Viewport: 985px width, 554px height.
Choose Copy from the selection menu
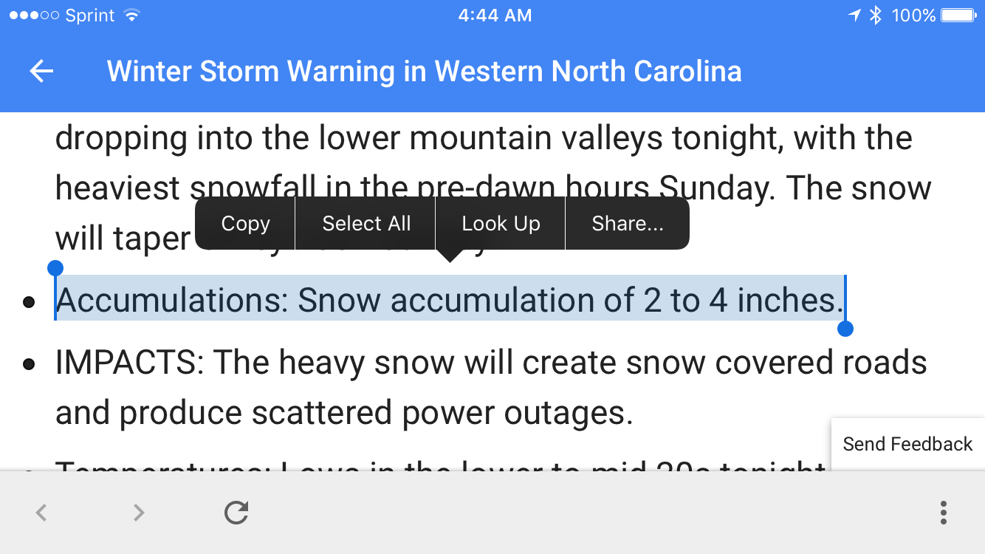point(245,223)
